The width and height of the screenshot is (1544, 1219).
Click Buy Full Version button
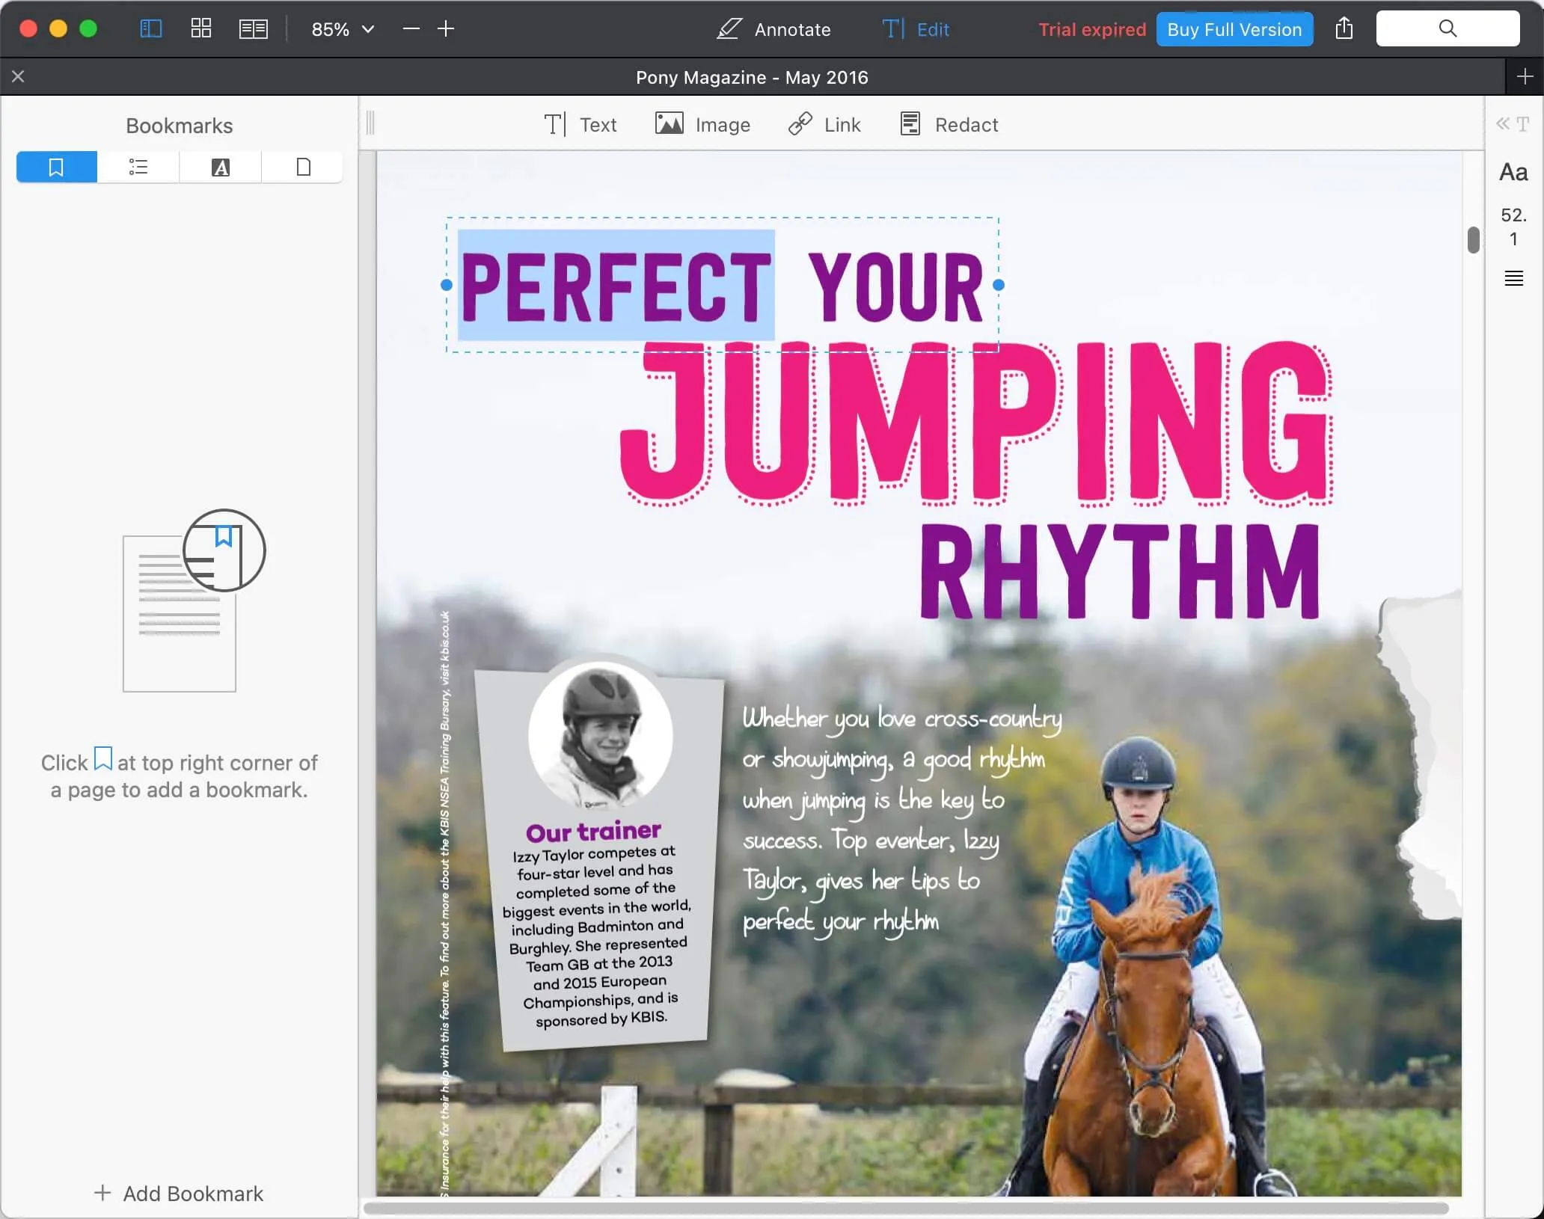pos(1234,28)
